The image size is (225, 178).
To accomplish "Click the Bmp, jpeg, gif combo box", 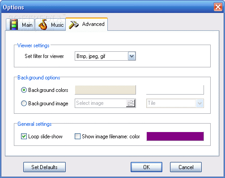I will pos(105,56).
